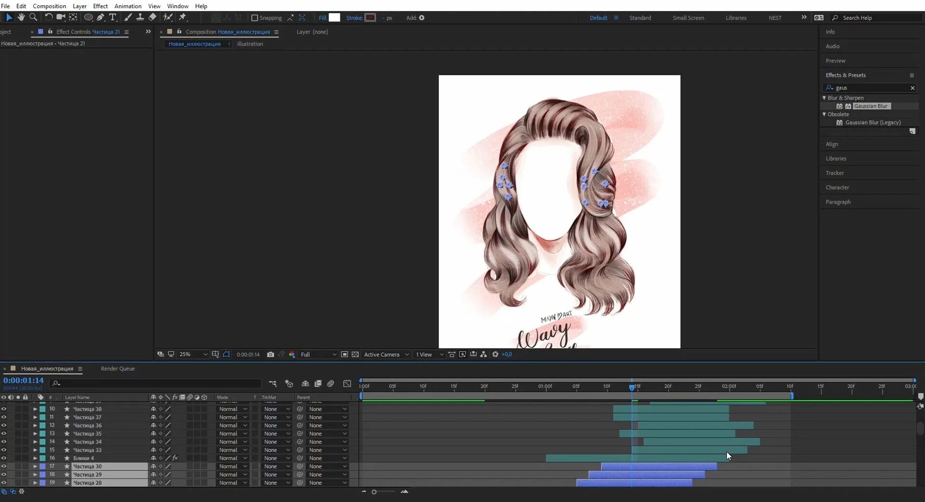Open the composition flowchart icon in viewer

click(483, 354)
